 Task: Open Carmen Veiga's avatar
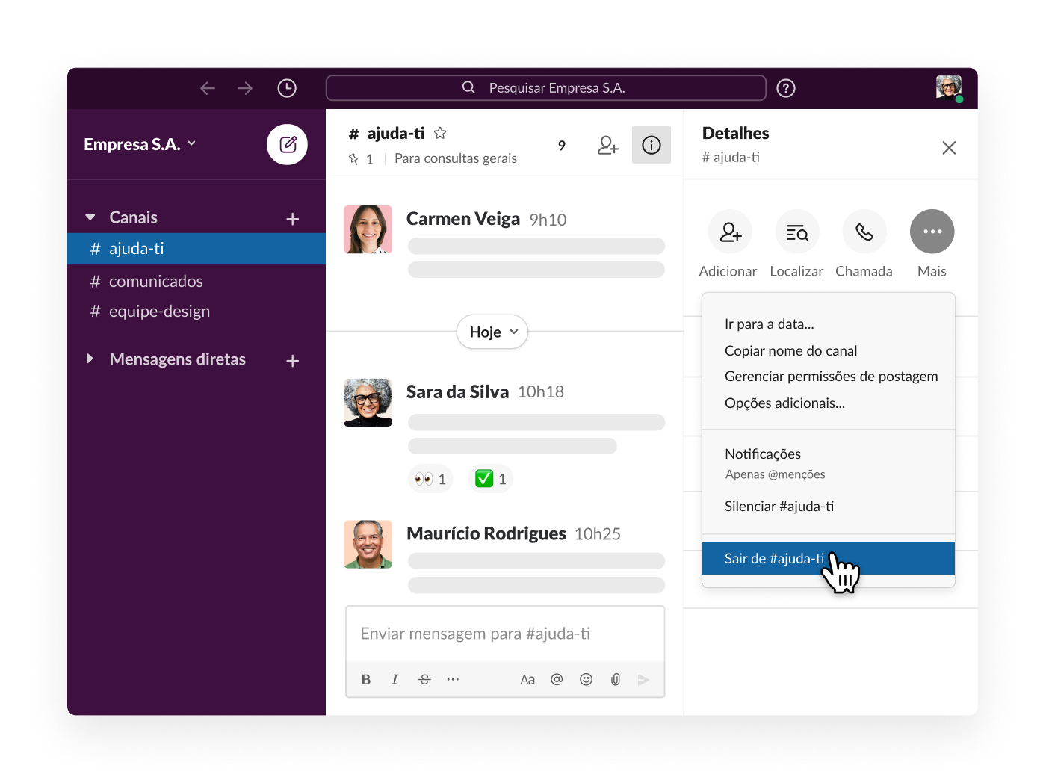click(x=368, y=229)
